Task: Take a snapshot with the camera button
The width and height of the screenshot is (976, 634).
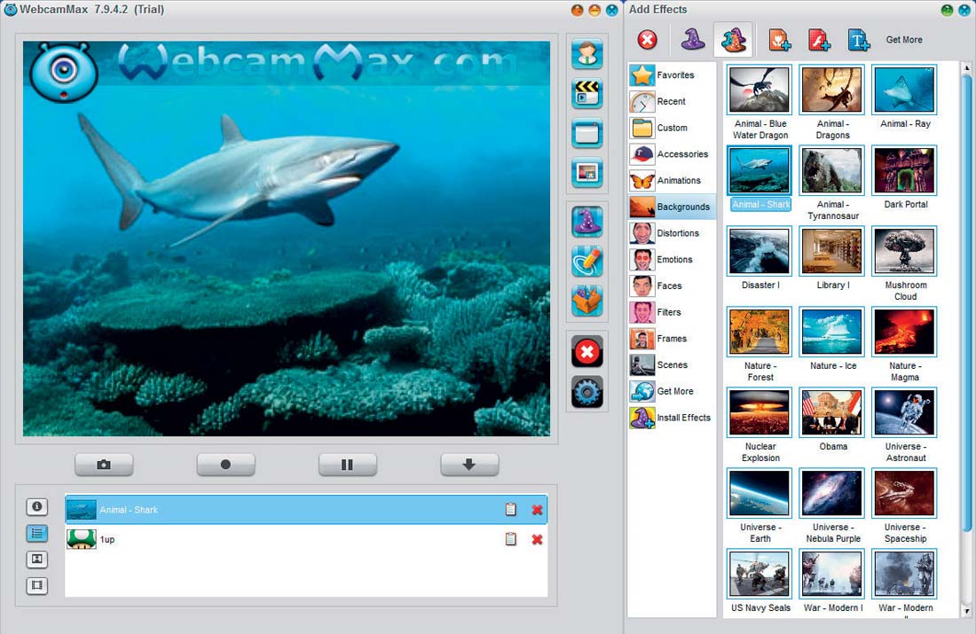Action: (x=104, y=465)
